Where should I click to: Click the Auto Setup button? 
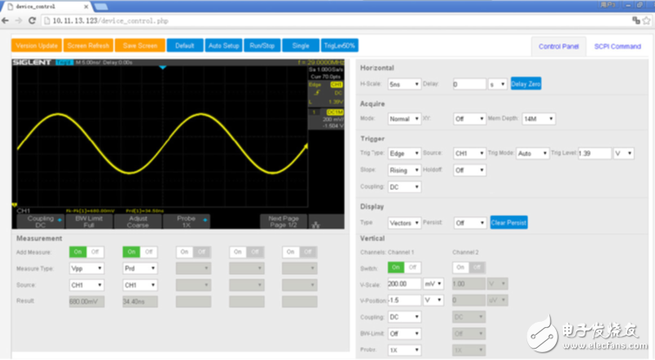click(x=225, y=45)
